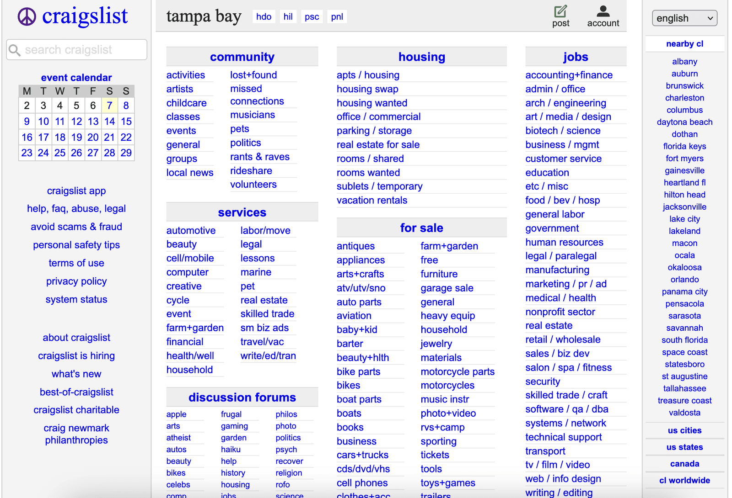Open the atheist discussion forum
This screenshot has width=732, height=498.
(178, 438)
